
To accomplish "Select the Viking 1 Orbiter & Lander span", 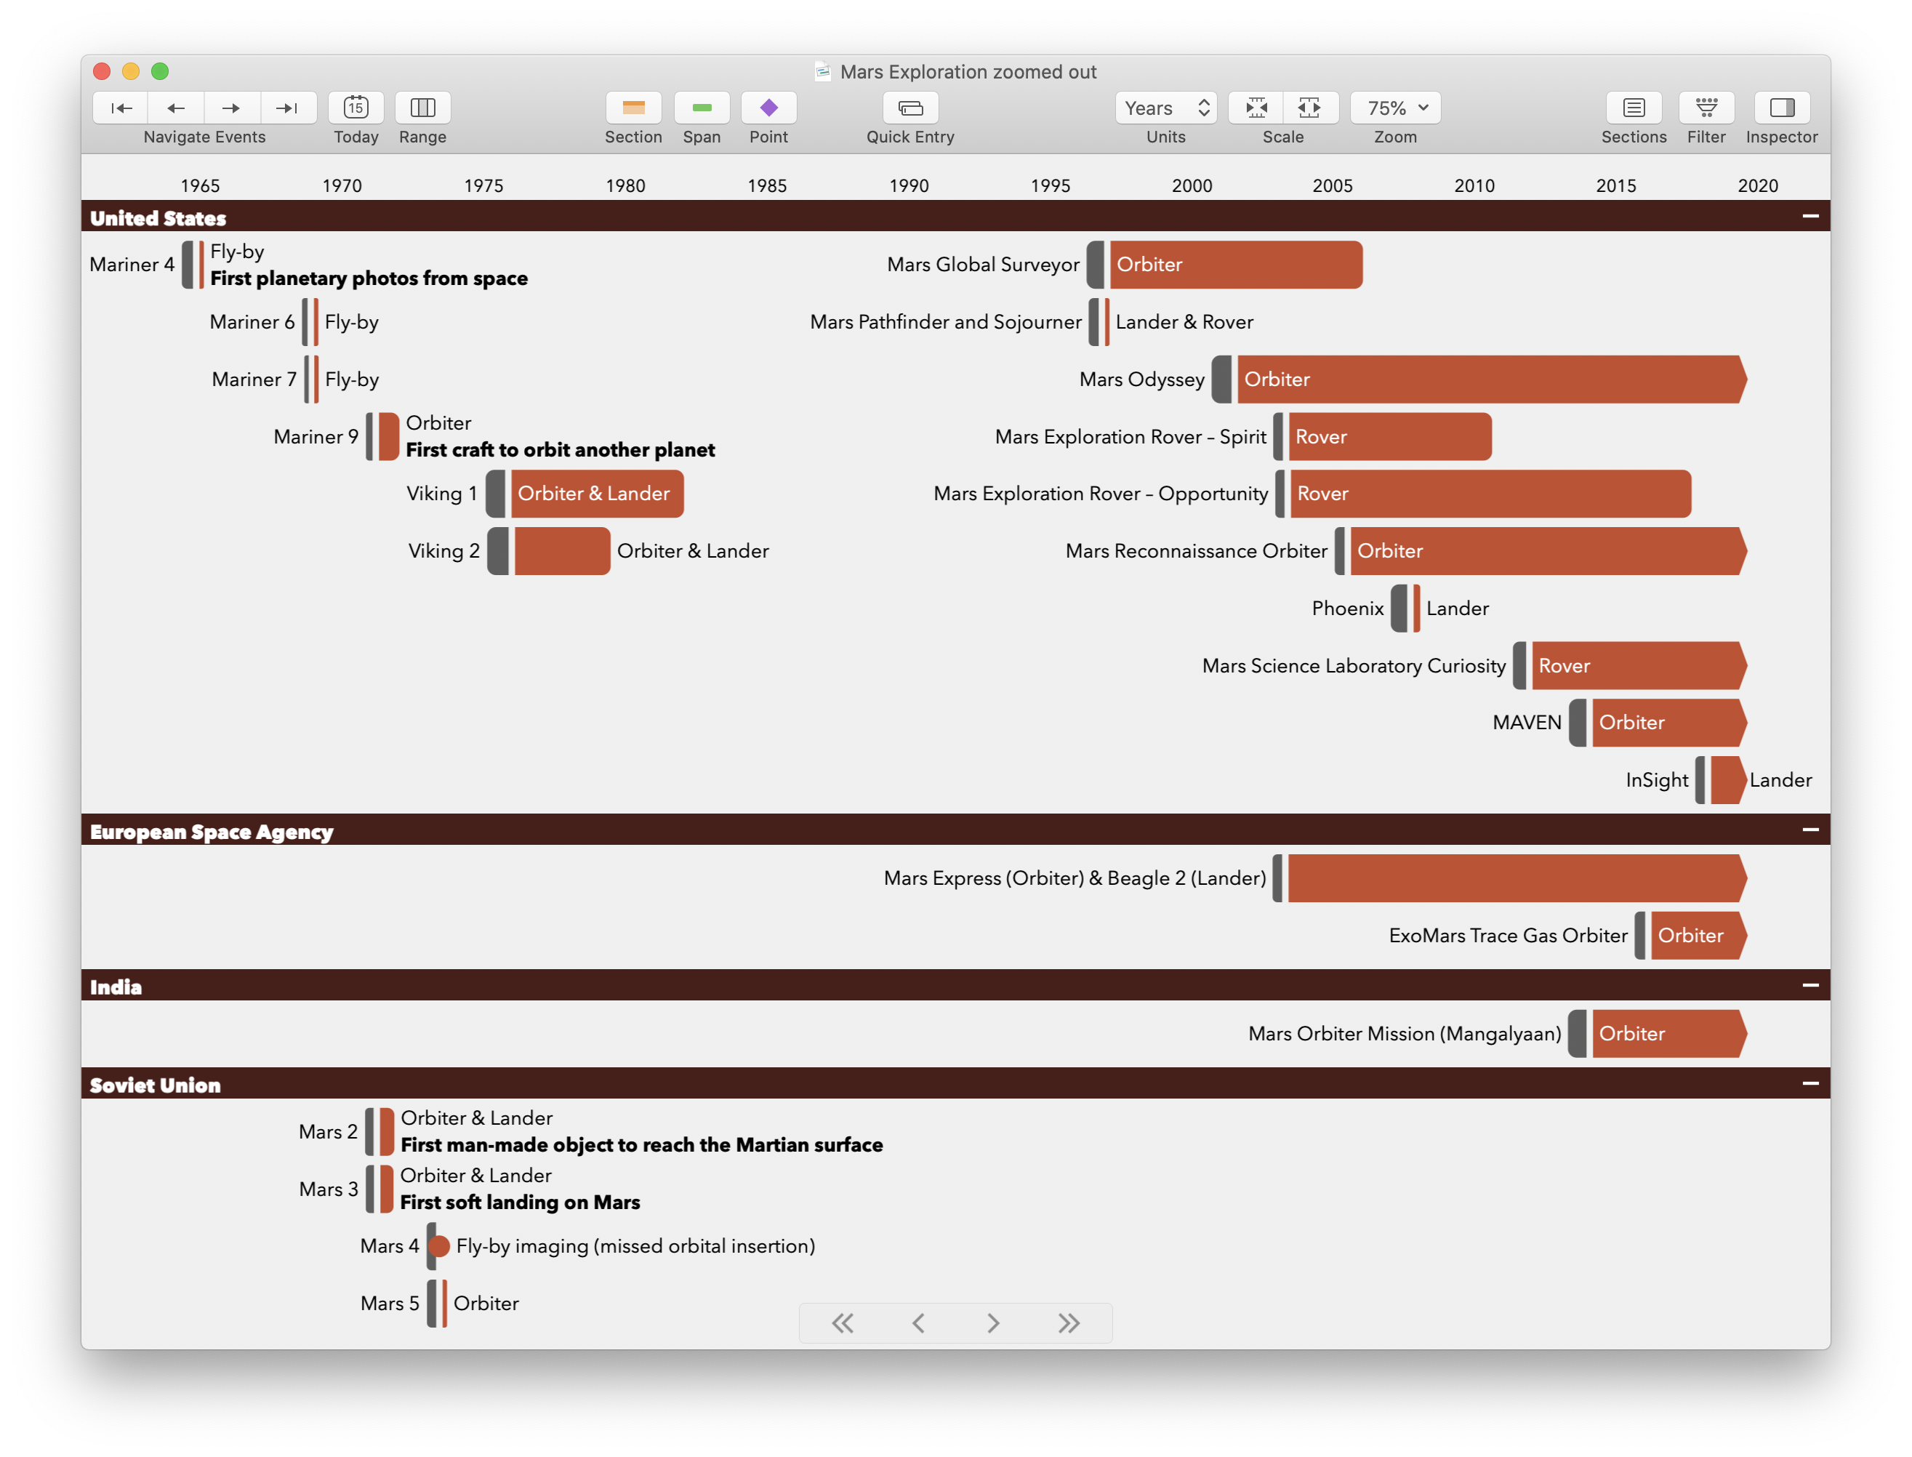I will 597,494.
